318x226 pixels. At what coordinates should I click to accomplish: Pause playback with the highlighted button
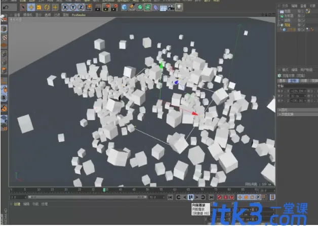pyautogui.click(x=190, y=197)
